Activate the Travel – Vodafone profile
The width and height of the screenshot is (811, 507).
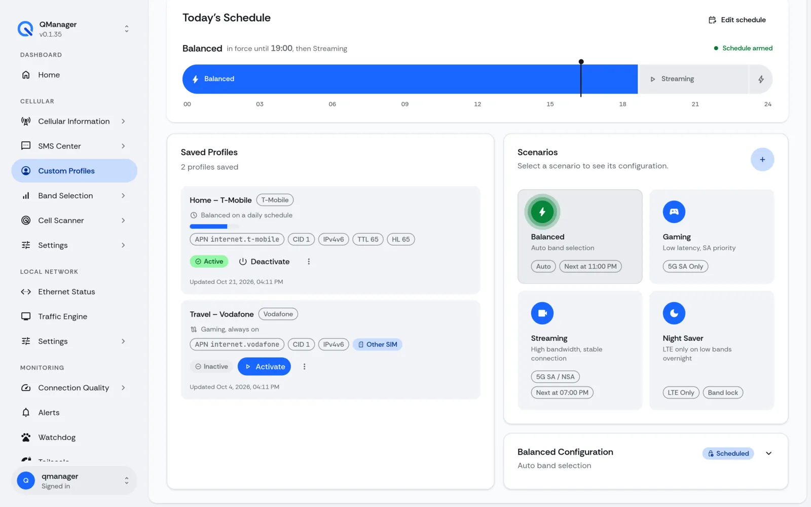(264, 367)
